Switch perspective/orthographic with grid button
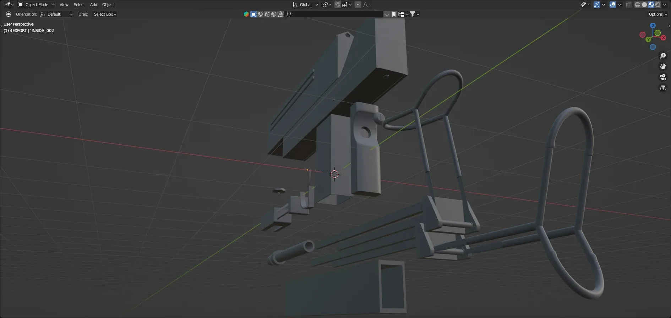 point(663,88)
